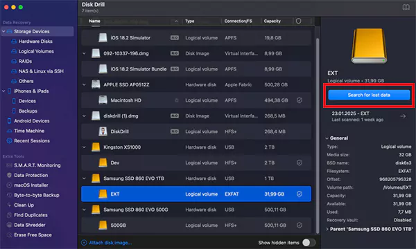
Task: Collapse the Kingston XS1000 row
Action: pos(84,147)
